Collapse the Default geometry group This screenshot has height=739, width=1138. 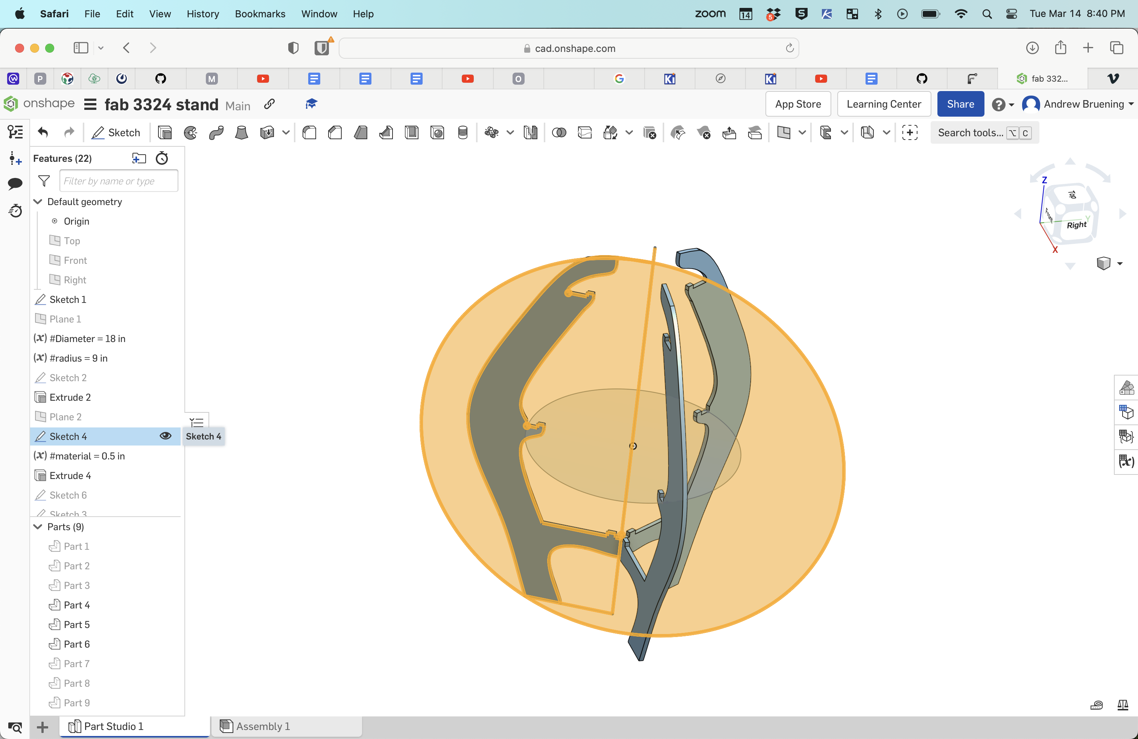(x=38, y=202)
